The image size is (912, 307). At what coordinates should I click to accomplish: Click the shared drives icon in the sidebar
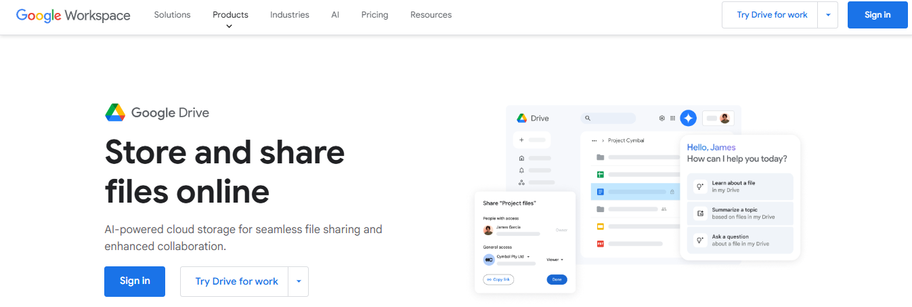pyautogui.click(x=521, y=182)
